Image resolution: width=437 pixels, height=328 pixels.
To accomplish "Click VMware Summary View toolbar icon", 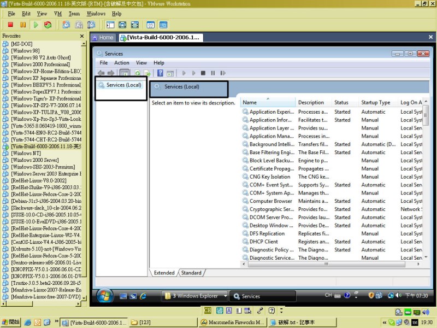I will click(x=151, y=25).
